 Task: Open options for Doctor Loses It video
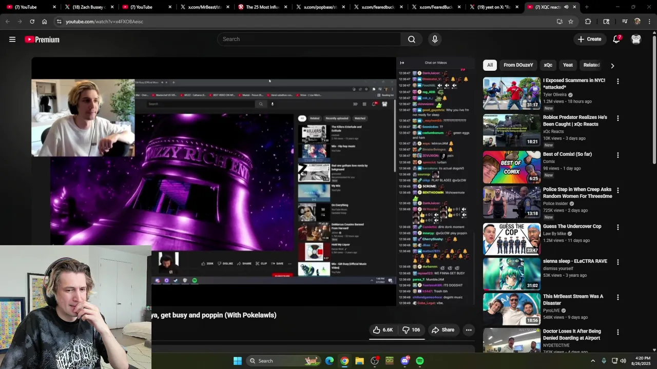617,332
